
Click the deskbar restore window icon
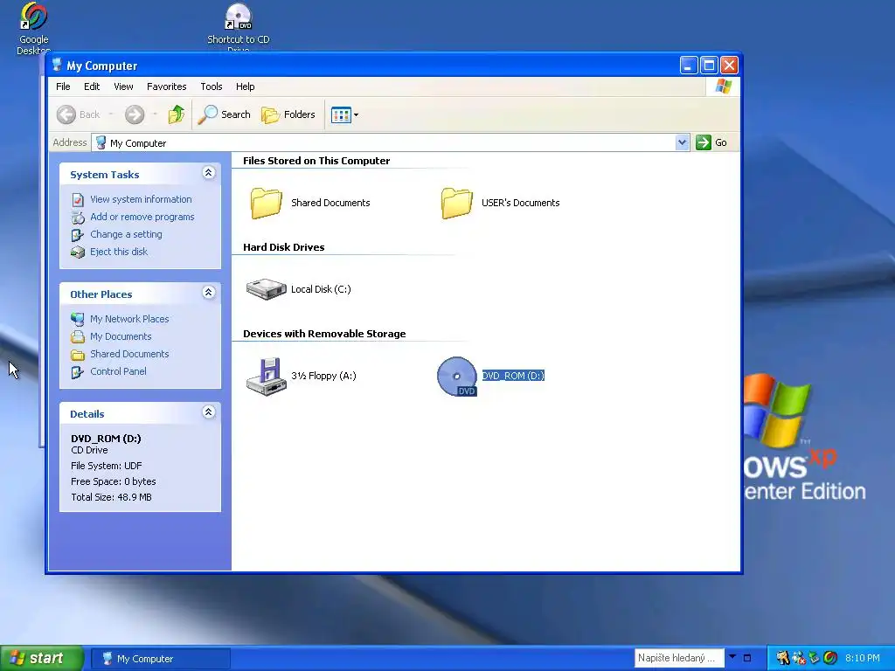(746, 658)
